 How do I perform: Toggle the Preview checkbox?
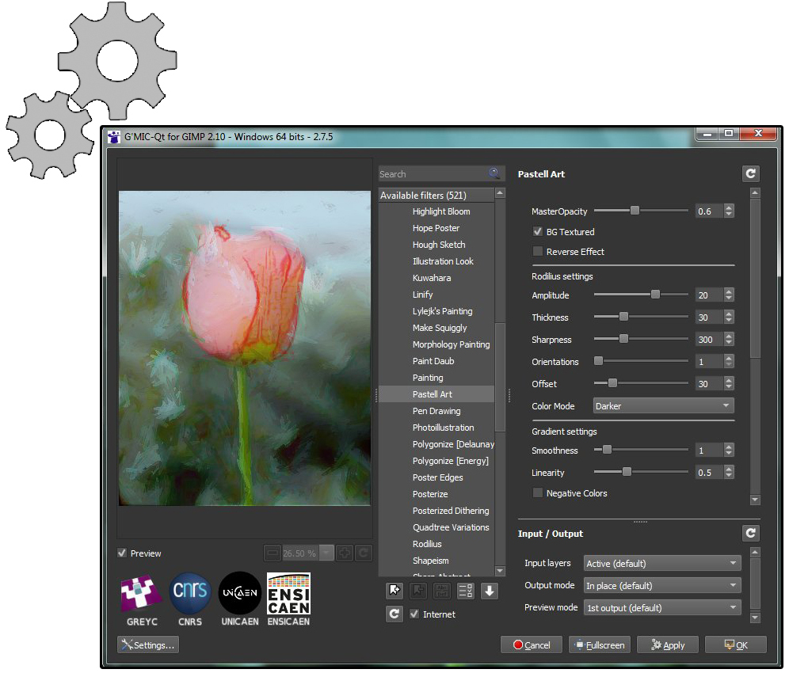tap(122, 553)
